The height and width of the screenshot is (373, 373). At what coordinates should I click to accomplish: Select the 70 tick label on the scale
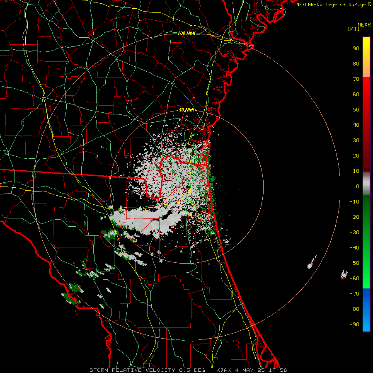(356, 79)
